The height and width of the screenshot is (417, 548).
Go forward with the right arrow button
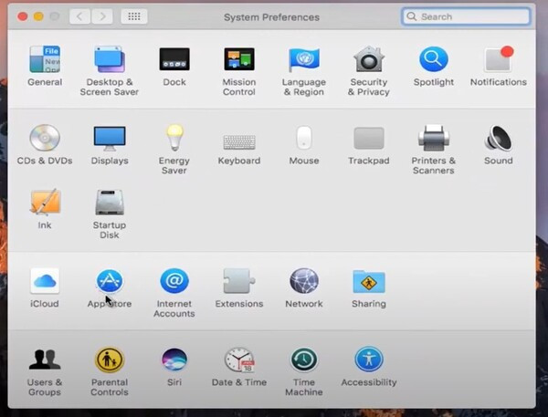tap(102, 16)
